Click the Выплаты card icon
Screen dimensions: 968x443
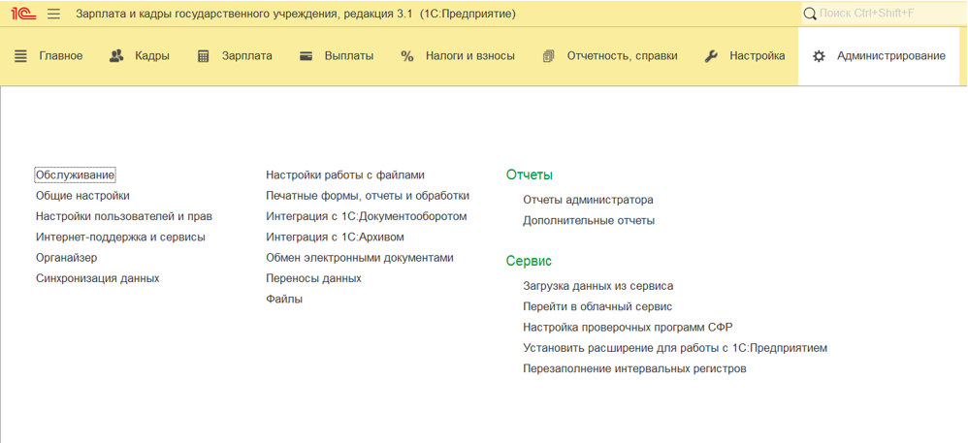tap(306, 56)
